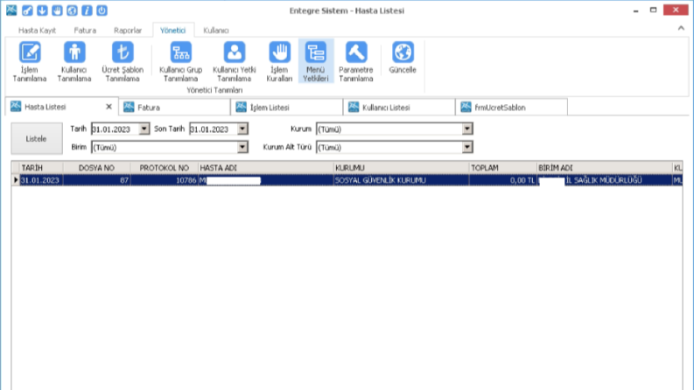Click the application logo in title bar
Image resolution: width=694 pixels, height=390 pixels.
click(x=11, y=10)
